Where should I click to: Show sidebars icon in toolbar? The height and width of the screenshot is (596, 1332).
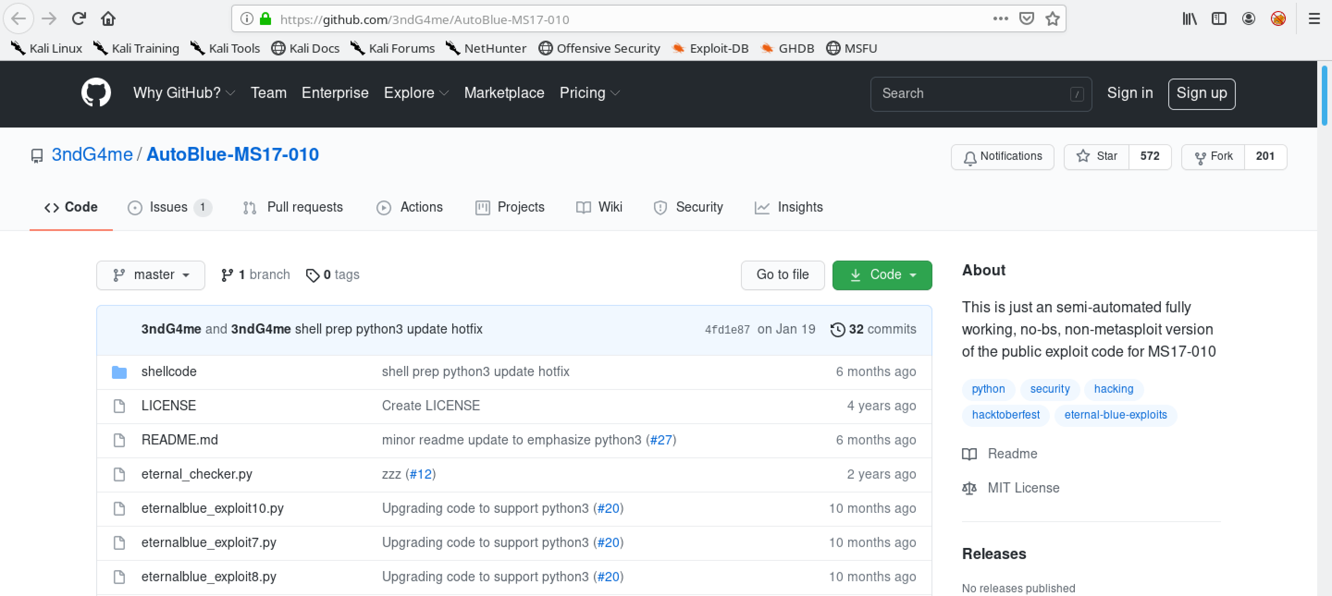pos(1219,19)
